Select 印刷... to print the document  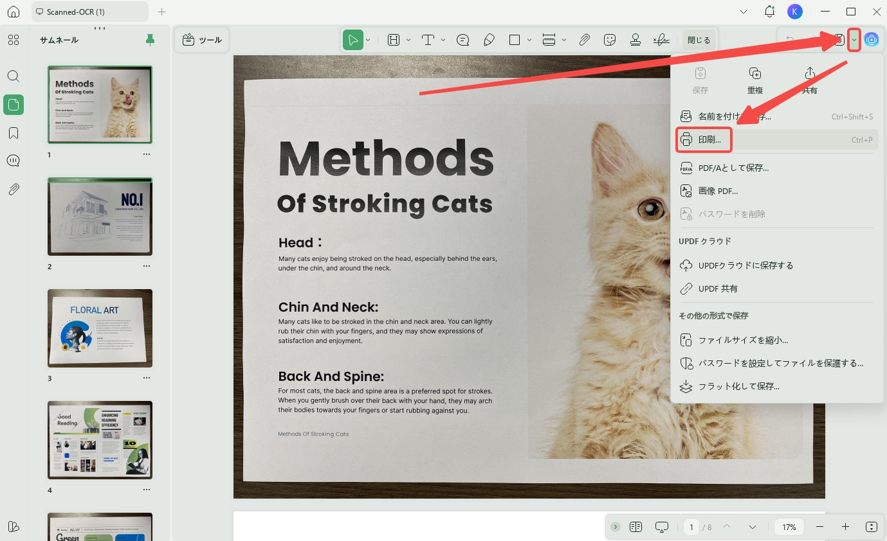pos(777,139)
